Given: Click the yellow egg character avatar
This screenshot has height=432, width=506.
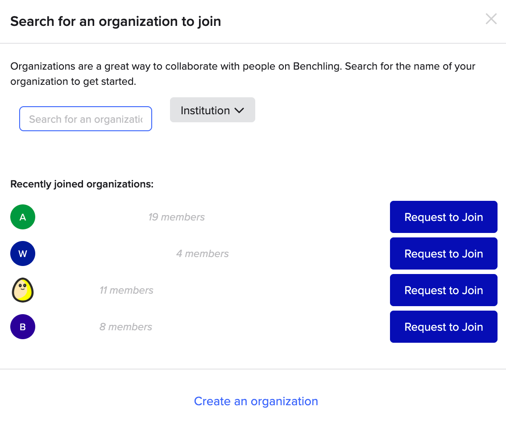Looking at the screenshot, I should (x=22, y=290).
